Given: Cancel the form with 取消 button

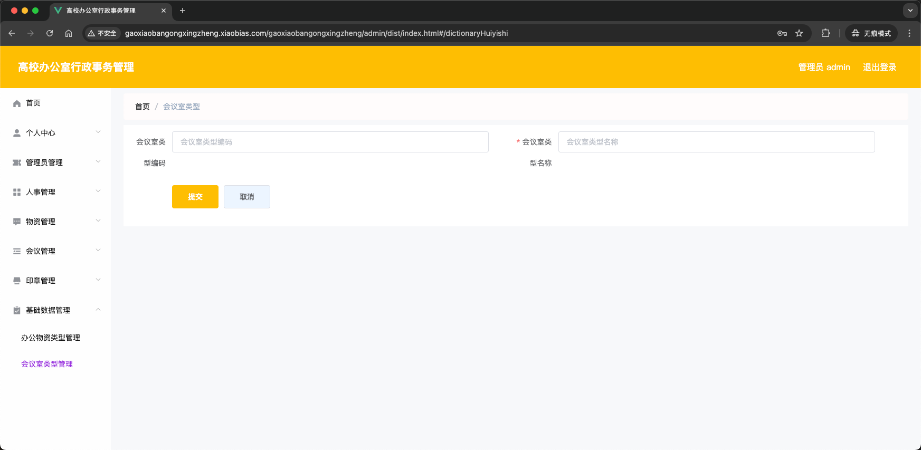Looking at the screenshot, I should tap(247, 197).
